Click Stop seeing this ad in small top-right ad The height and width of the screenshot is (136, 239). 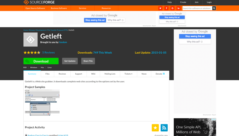coord(172,17)
